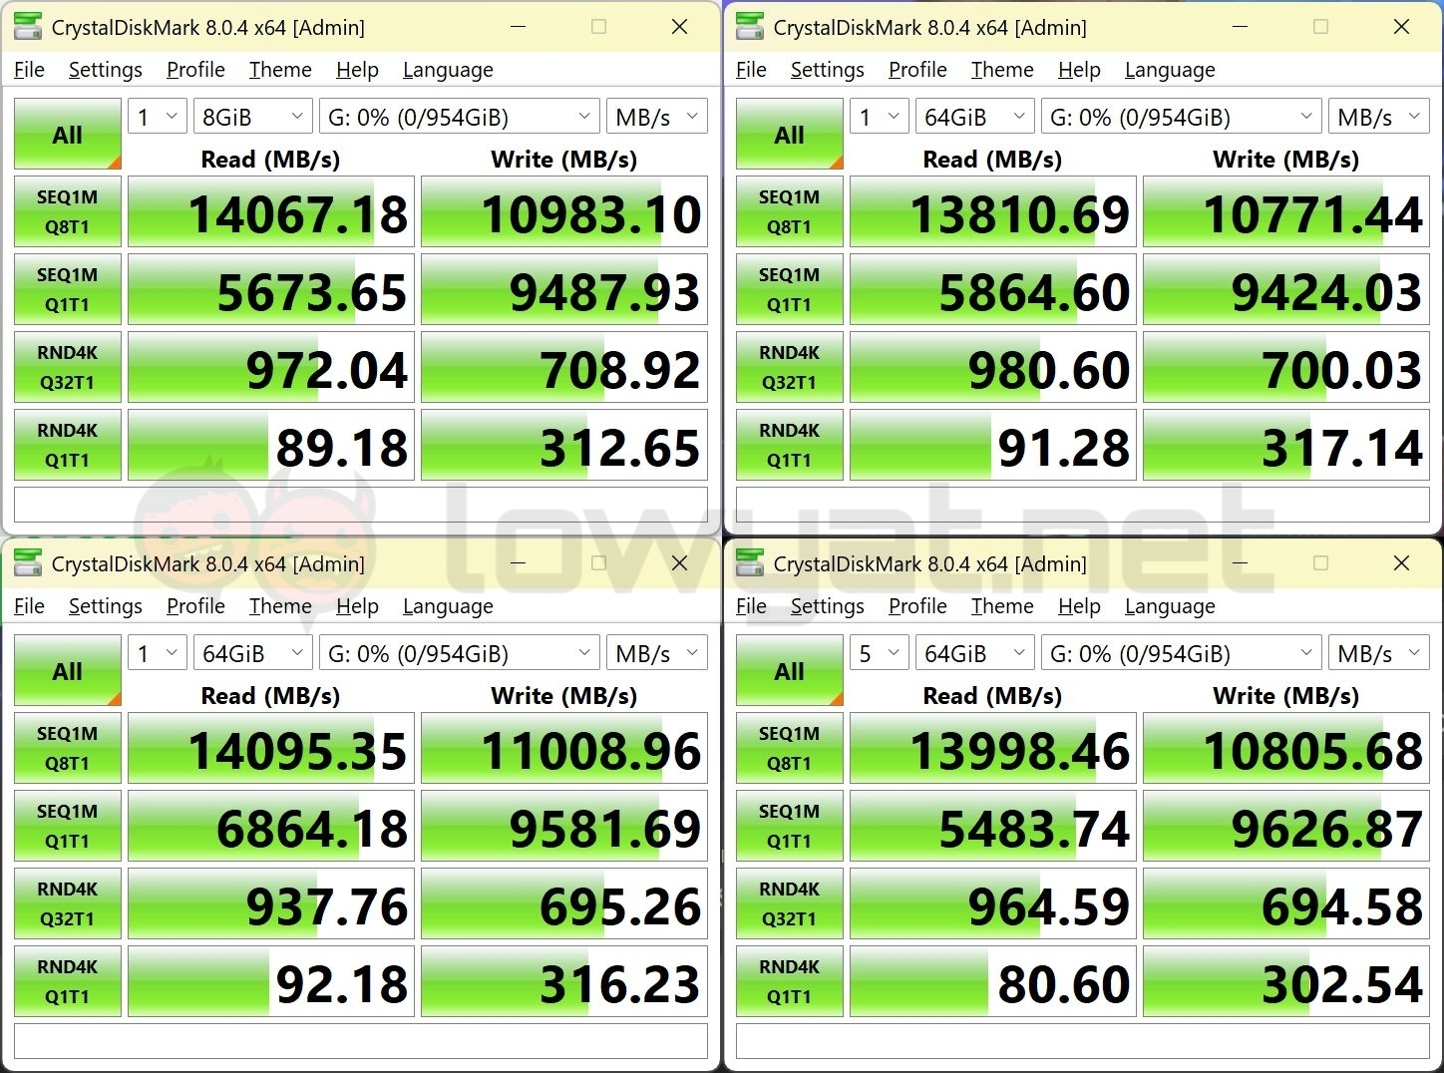Image resolution: width=1444 pixels, height=1073 pixels.
Task: Run the SEQ1M Q8T1 test beside 13810.69
Action: coord(789,211)
